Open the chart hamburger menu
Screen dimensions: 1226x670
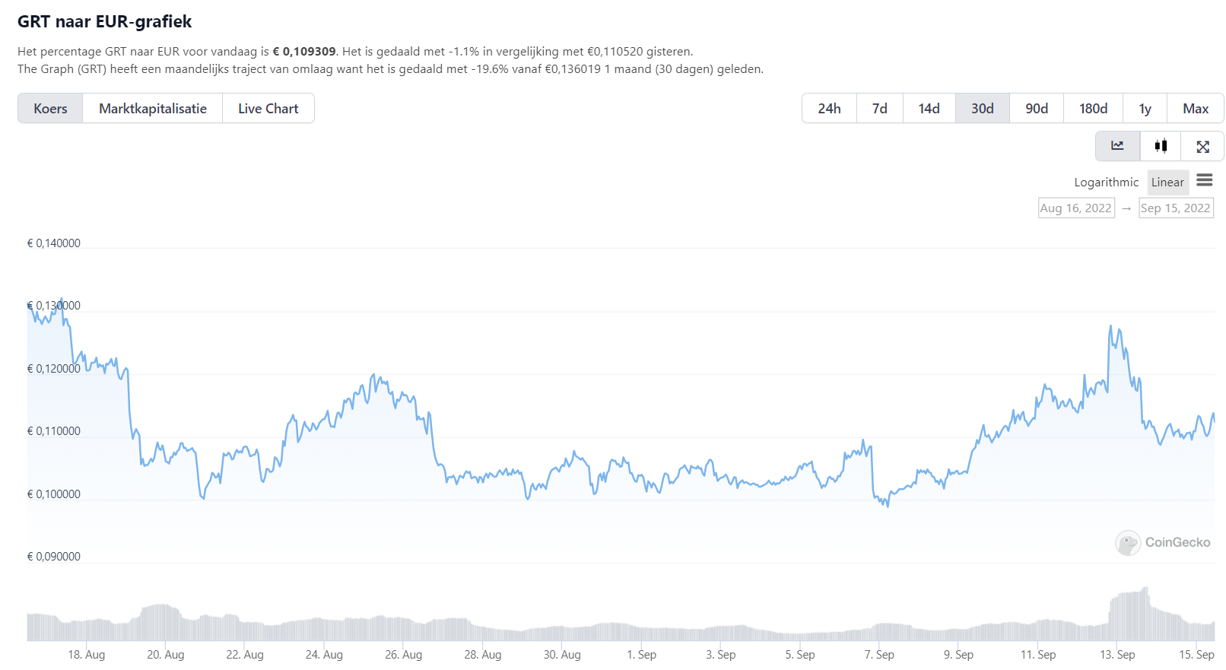coord(1204,180)
